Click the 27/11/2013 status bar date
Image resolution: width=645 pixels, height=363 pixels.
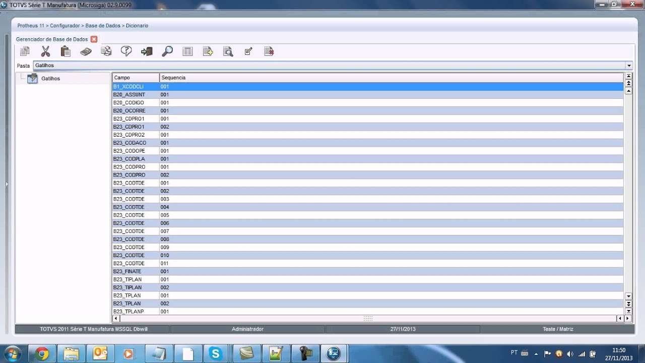pyautogui.click(x=402, y=329)
